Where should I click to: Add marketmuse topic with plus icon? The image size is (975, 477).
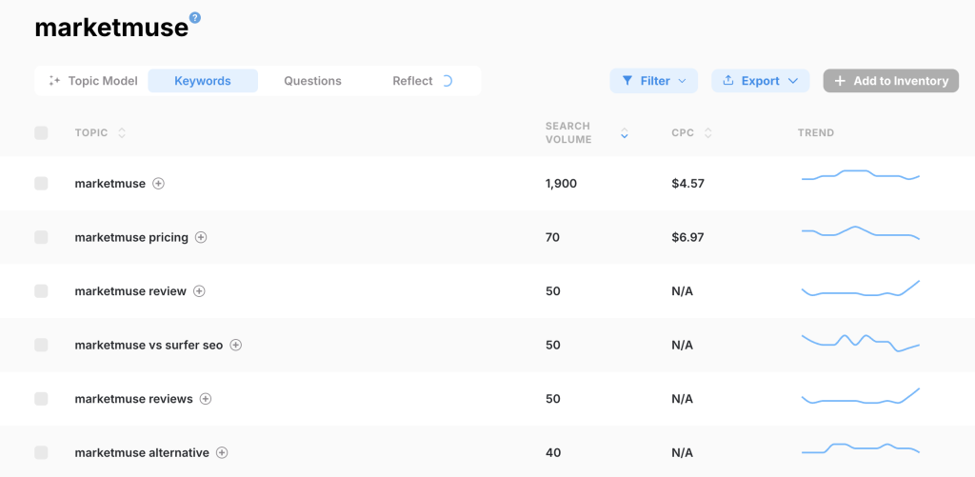[159, 184]
